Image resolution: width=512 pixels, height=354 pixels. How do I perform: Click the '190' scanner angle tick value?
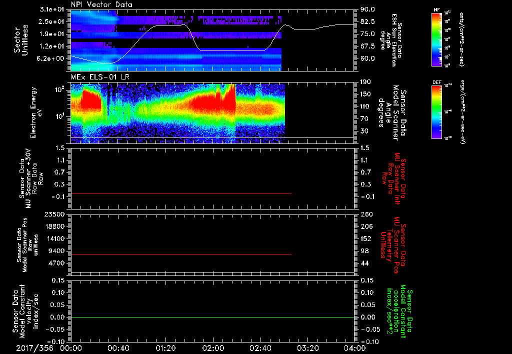[365, 82]
